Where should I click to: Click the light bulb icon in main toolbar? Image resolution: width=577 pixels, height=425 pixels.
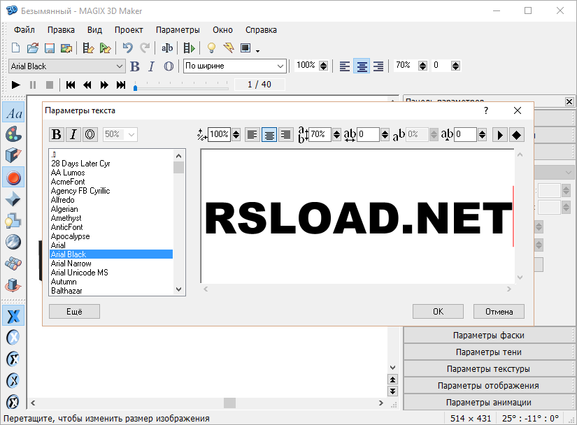tap(211, 48)
